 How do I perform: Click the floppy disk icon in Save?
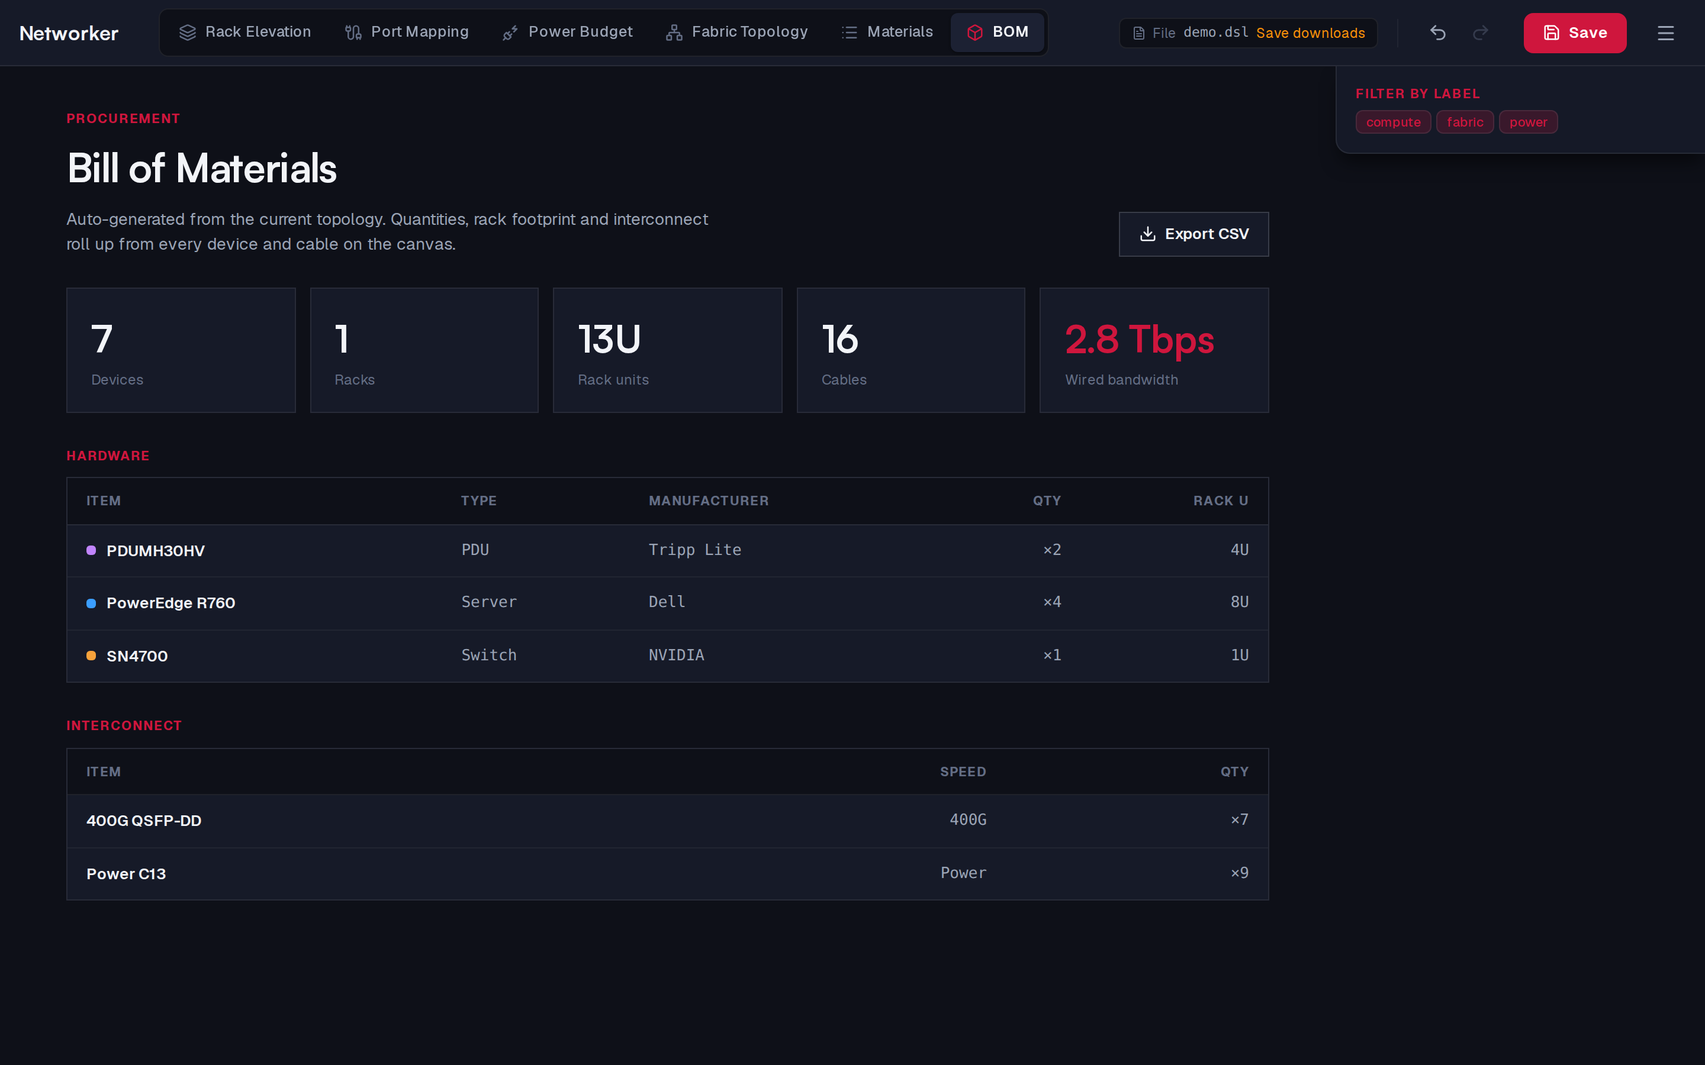pos(1552,33)
